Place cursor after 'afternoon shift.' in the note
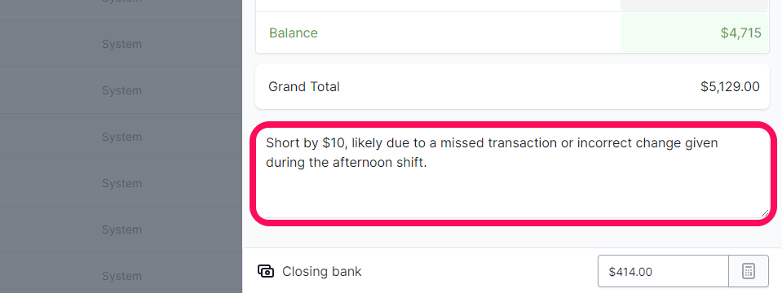 427,163
